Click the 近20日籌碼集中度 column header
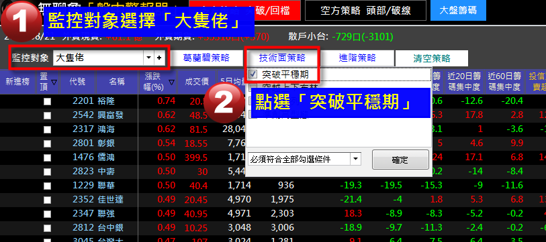546x242 pixels. (x=464, y=81)
